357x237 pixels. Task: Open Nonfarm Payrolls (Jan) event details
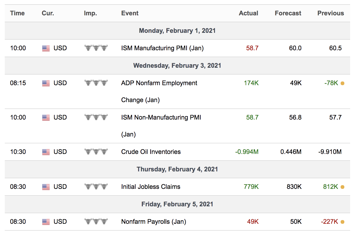[153, 222]
